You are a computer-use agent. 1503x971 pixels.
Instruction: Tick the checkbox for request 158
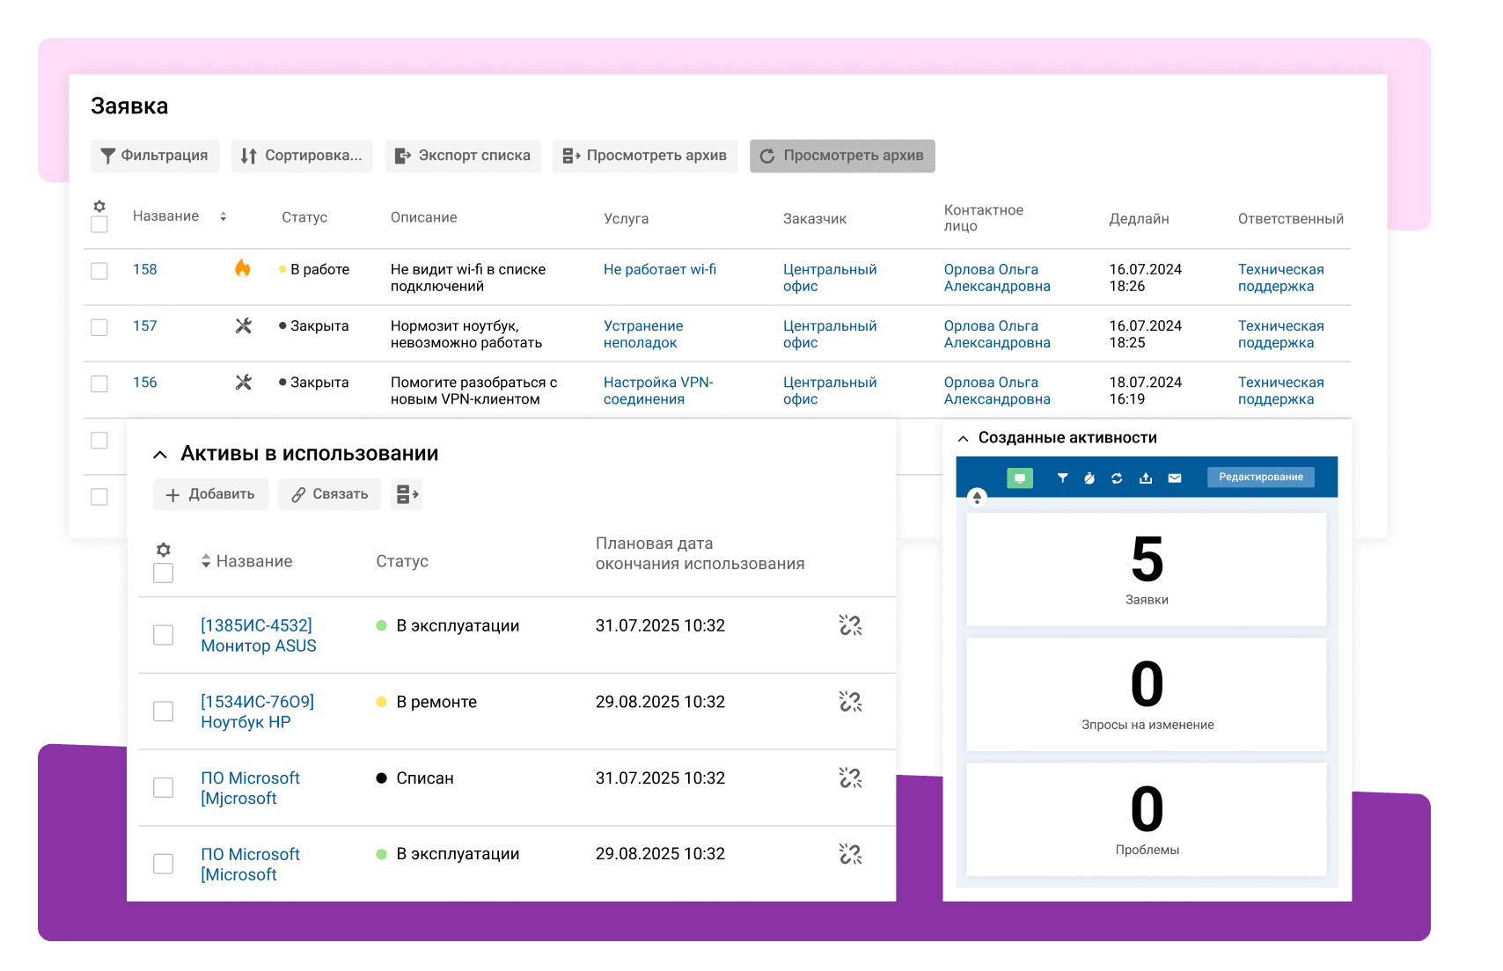(99, 271)
